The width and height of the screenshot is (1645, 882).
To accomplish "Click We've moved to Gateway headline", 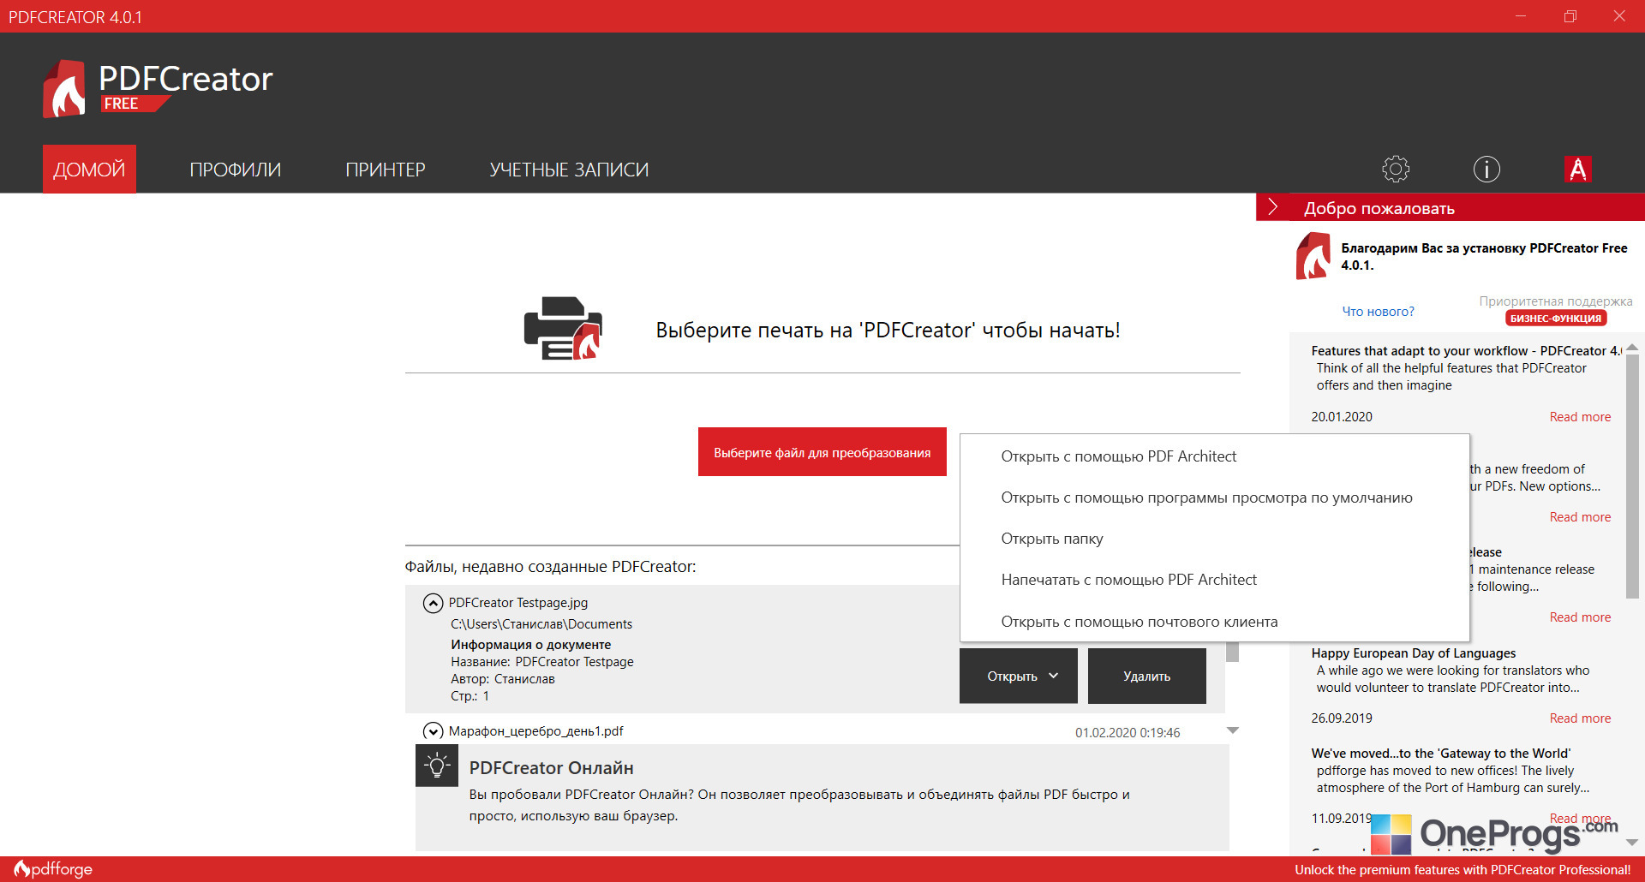I will tap(1441, 754).
